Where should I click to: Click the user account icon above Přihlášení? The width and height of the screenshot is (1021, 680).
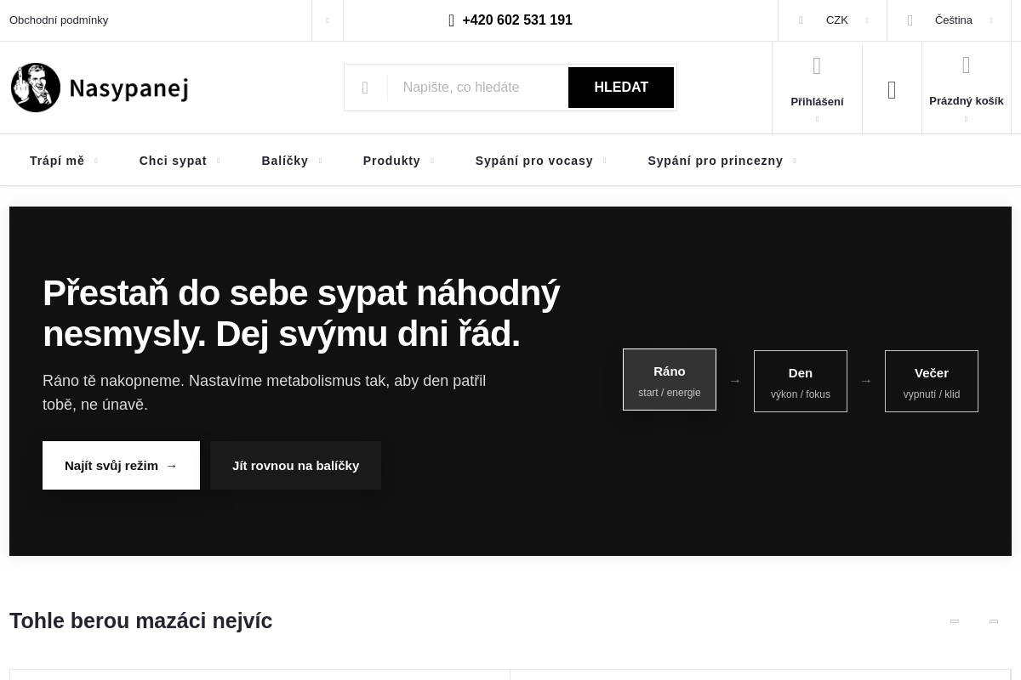817,65
